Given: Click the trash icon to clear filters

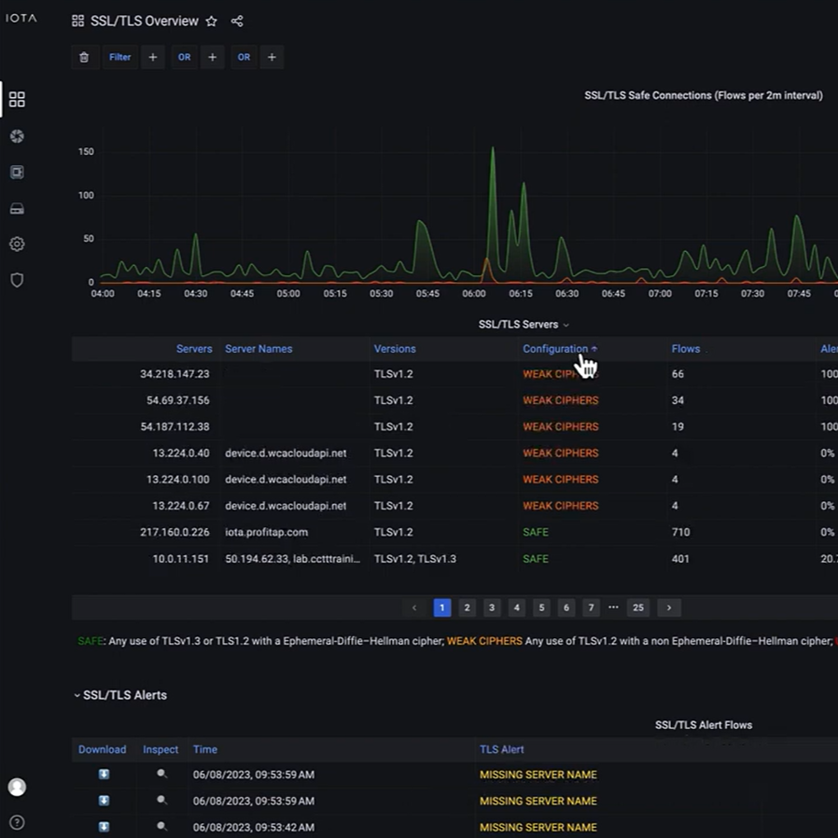Looking at the screenshot, I should [84, 57].
